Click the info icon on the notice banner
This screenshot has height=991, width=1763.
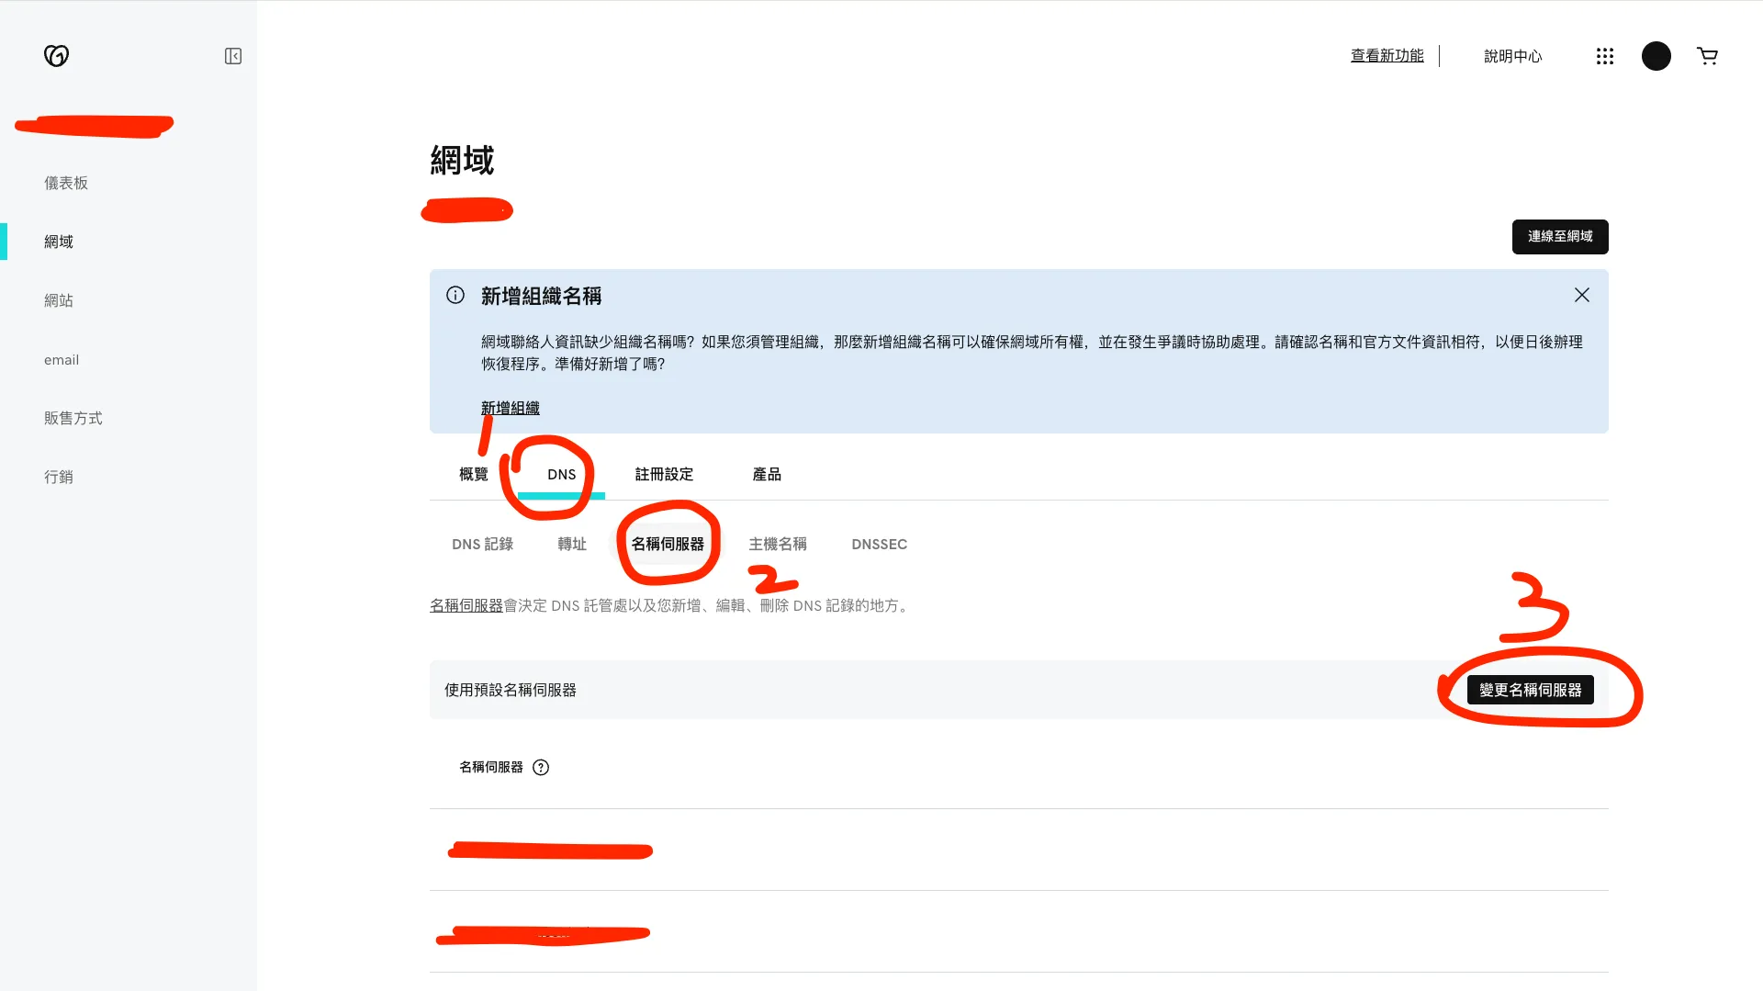click(x=455, y=295)
